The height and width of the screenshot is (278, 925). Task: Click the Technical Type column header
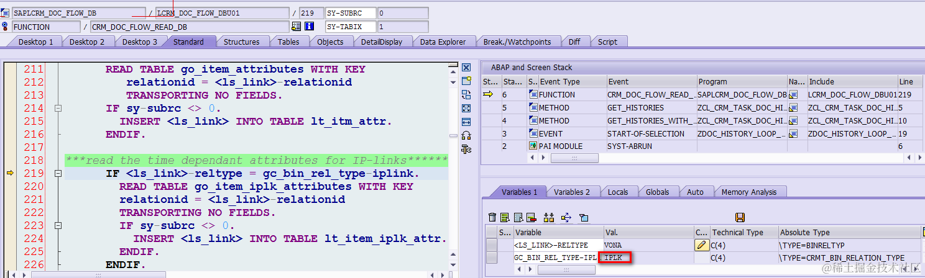(744, 232)
